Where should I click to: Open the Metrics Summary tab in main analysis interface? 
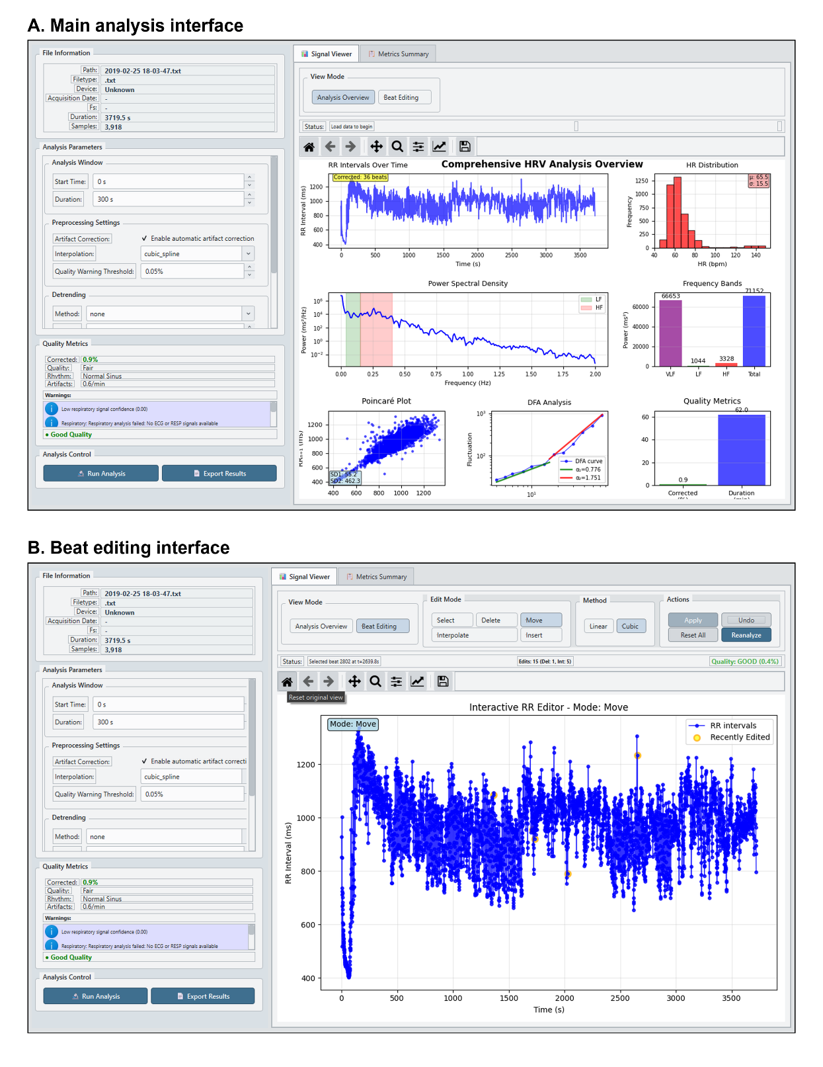(x=399, y=54)
